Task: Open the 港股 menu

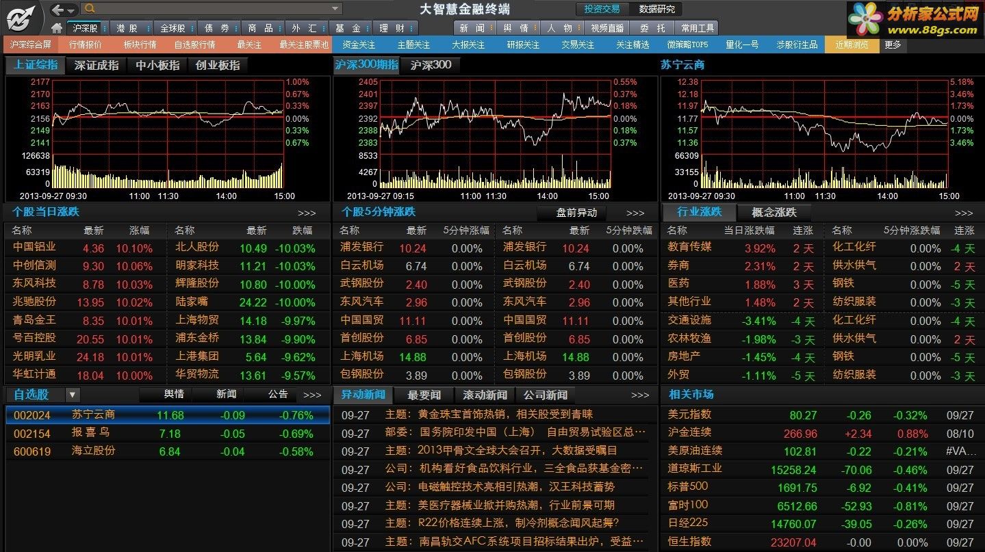Action: tap(127, 28)
